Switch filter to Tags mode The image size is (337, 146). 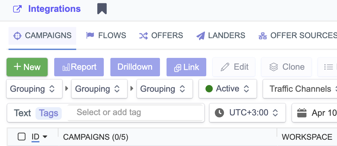tap(49, 113)
